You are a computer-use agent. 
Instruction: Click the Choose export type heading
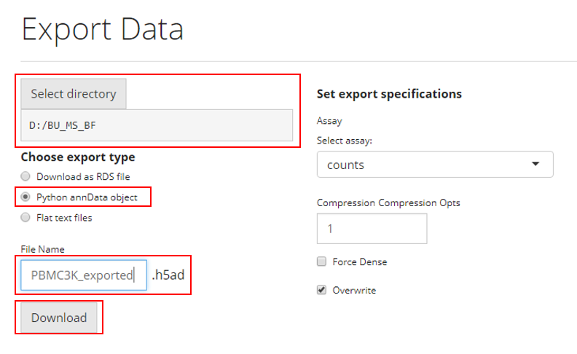tap(77, 157)
